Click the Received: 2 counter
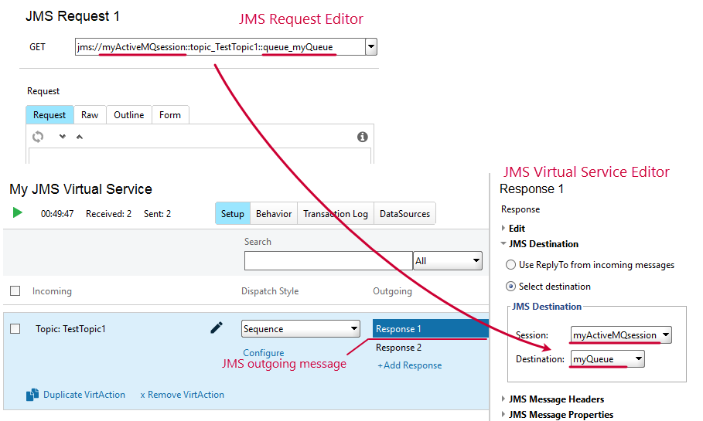The image size is (703, 421). click(108, 214)
